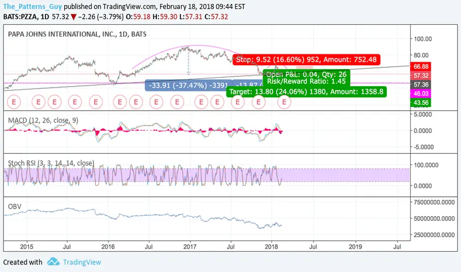Click the magenta 46.03 price axis label
This screenshot has height=272, width=461.
[x=421, y=94]
